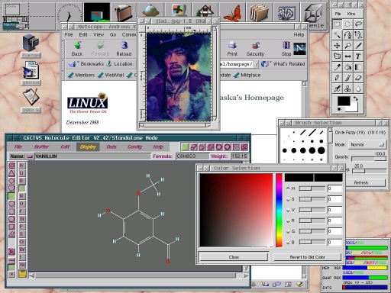Pick the Move tool in toolbox
Screen dimensions: 391x293
click(337, 46)
